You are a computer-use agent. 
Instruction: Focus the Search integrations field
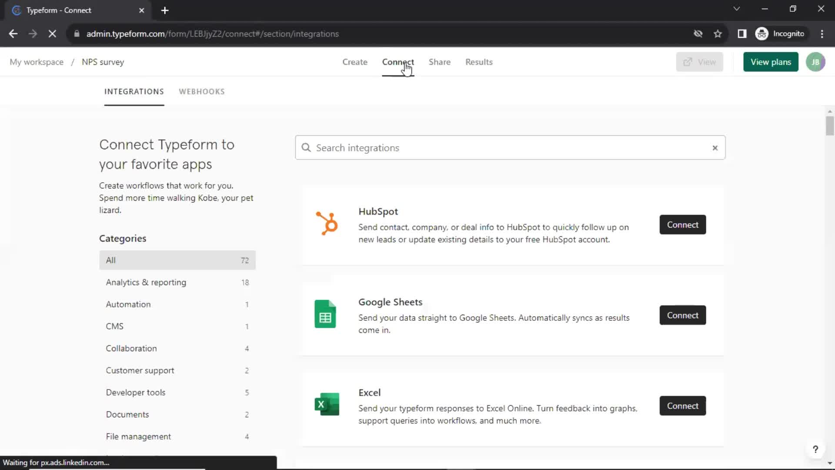[x=510, y=148]
